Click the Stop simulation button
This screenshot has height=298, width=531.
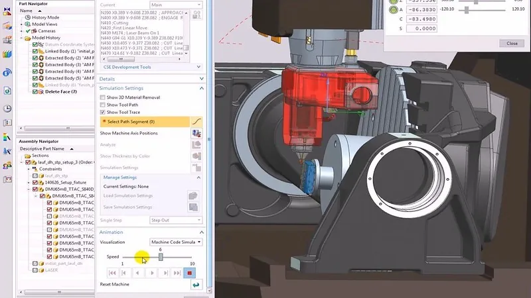coord(190,273)
